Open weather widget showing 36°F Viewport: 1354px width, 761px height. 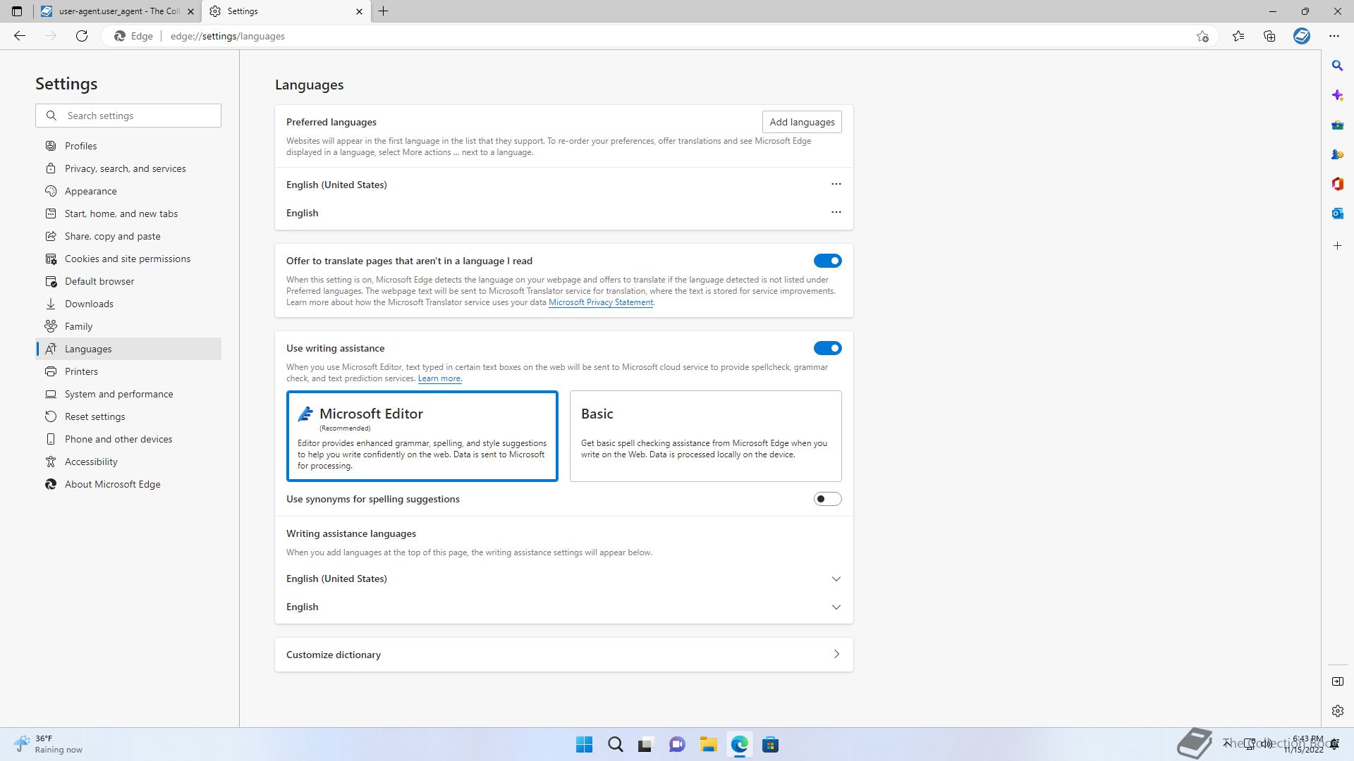(48, 744)
